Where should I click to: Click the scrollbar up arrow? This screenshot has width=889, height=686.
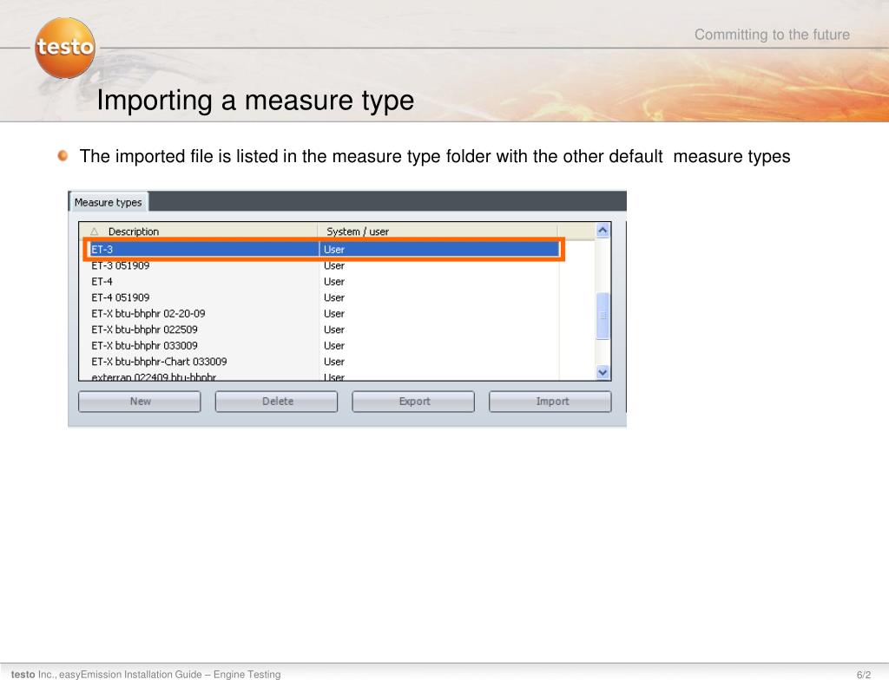[603, 230]
